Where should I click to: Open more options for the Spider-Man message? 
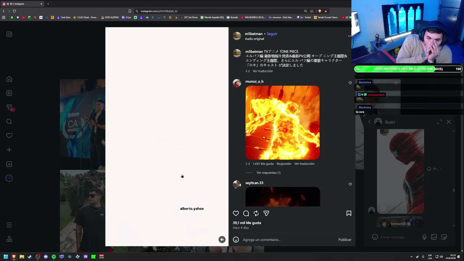coord(441,169)
